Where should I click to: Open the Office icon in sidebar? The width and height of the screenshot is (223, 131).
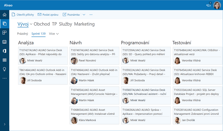pos(4,51)
